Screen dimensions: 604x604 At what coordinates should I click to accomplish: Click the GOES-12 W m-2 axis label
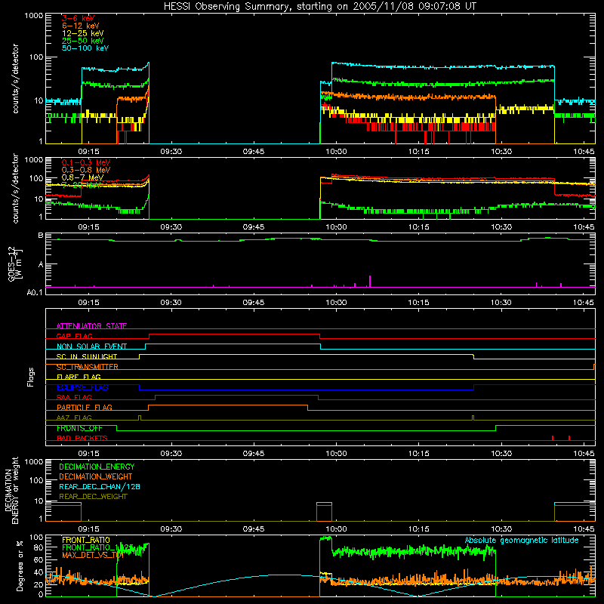[14, 263]
